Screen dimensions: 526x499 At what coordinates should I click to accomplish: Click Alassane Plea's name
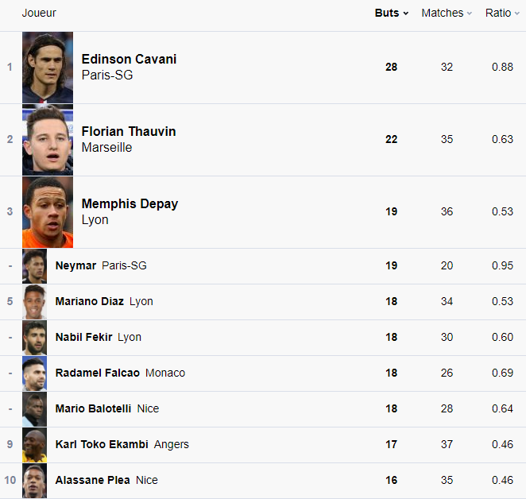tap(92, 480)
